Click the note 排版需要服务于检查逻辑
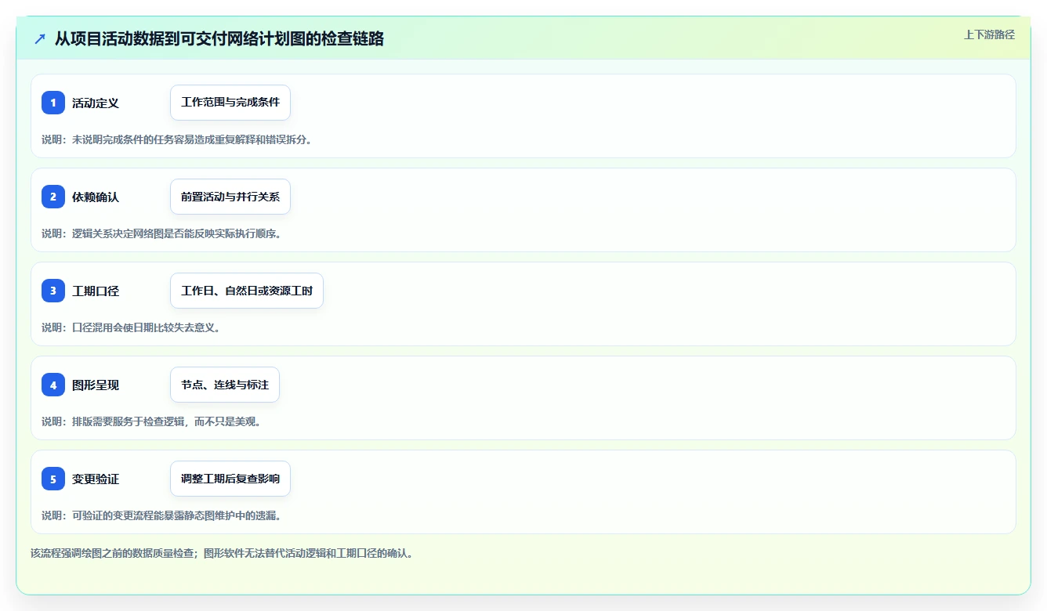 (151, 421)
